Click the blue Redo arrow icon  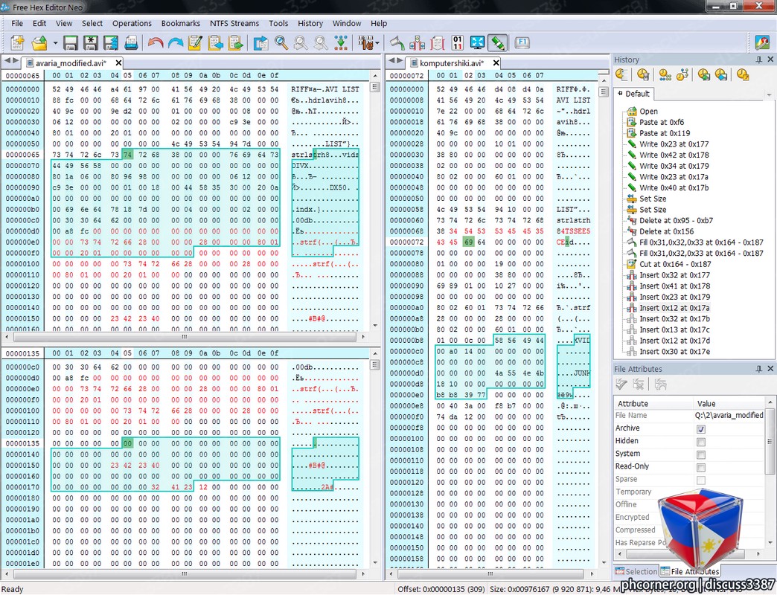176,43
